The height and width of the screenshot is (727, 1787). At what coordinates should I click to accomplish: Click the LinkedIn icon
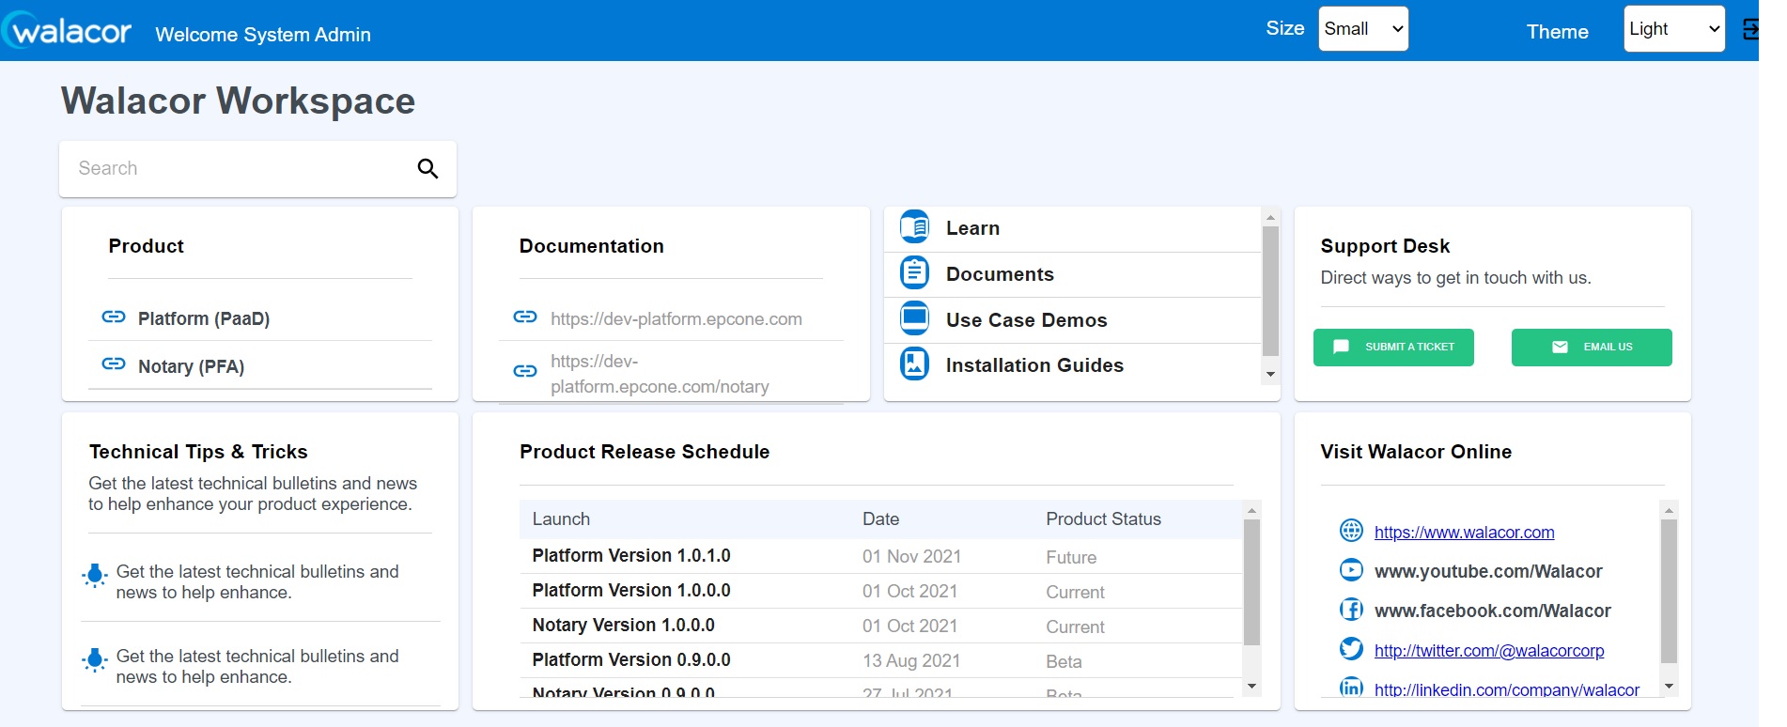click(x=1351, y=688)
